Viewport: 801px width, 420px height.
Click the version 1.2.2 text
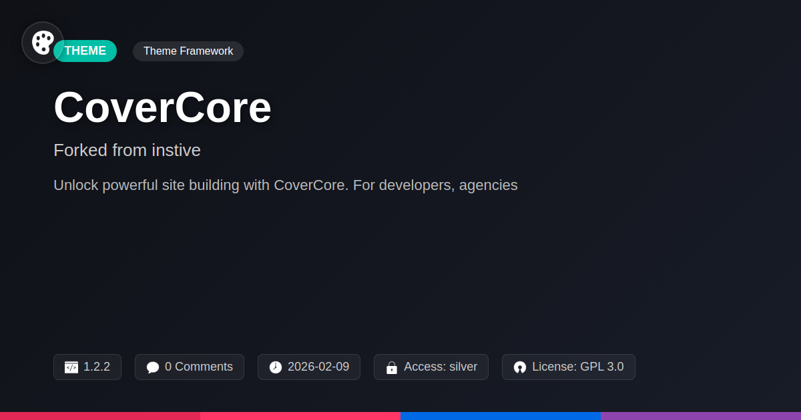pos(97,367)
